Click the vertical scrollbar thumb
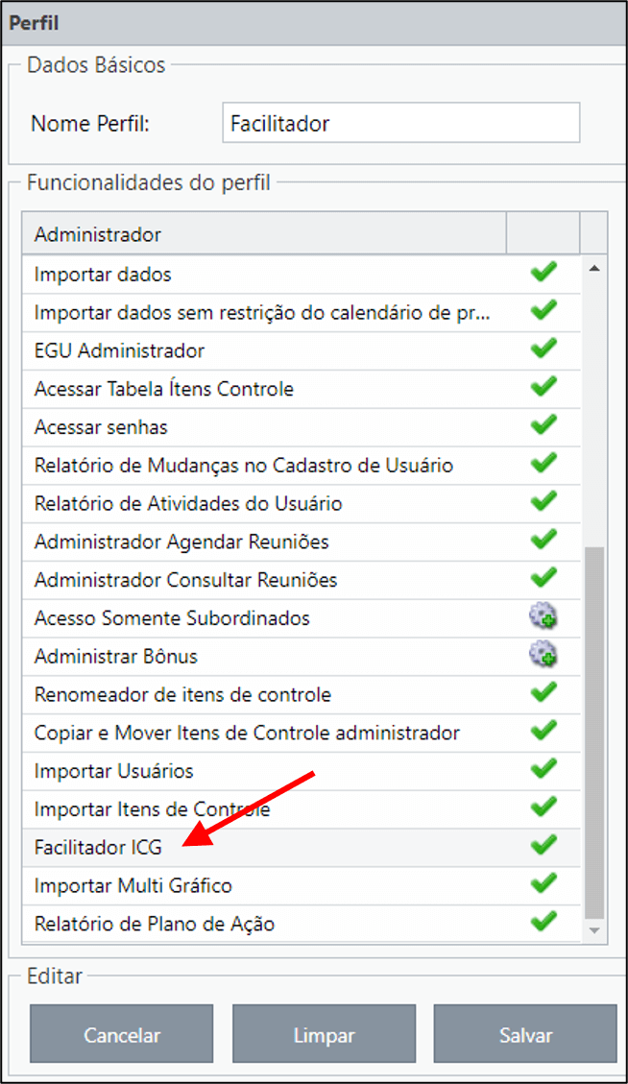Screen dimensions: 628x1084 tap(594, 733)
